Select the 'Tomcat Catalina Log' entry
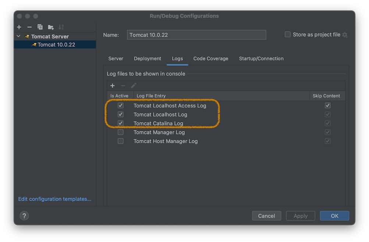This screenshot has width=369, height=242. (158, 124)
